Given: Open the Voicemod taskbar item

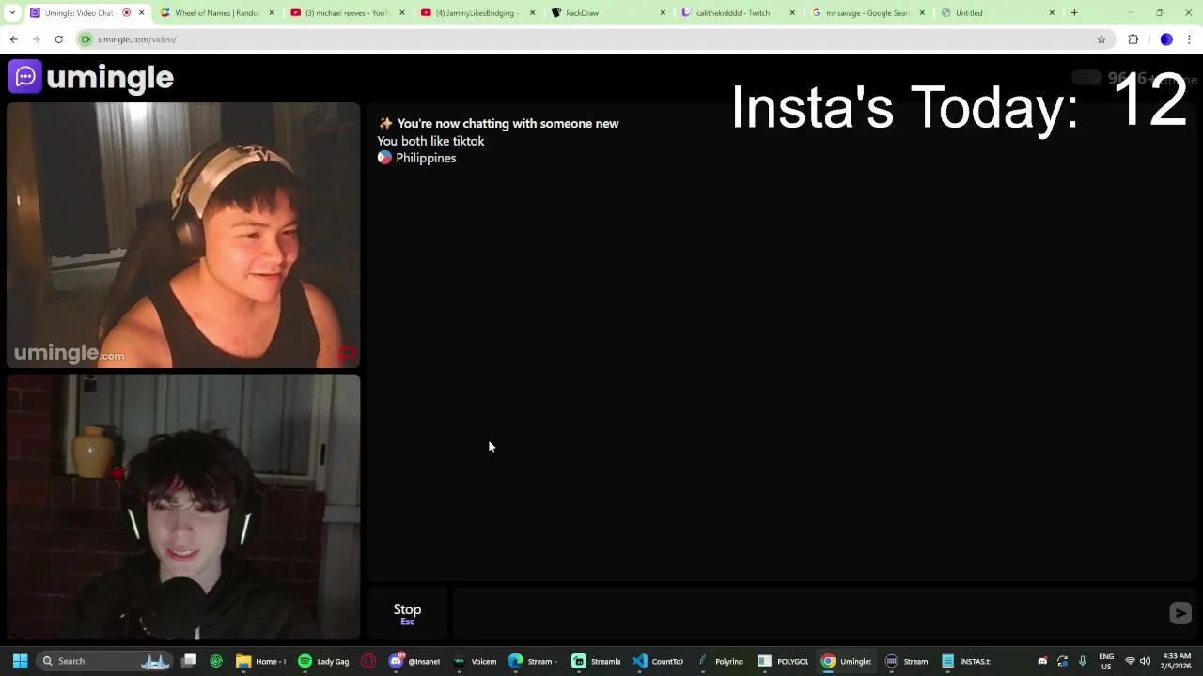Looking at the screenshot, I should [476, 661].
